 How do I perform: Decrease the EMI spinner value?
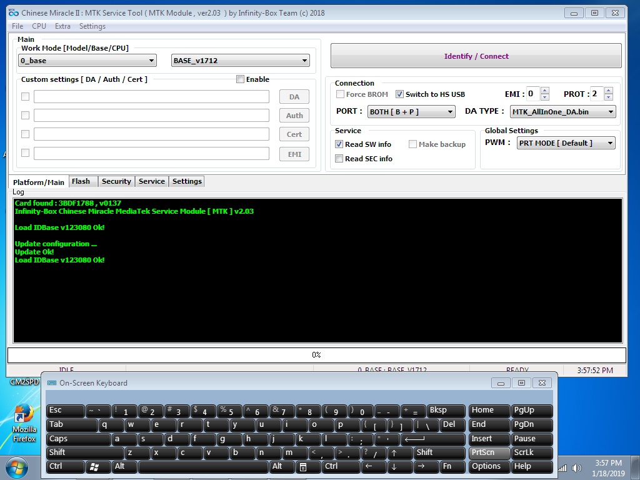[x=544, y=97]
